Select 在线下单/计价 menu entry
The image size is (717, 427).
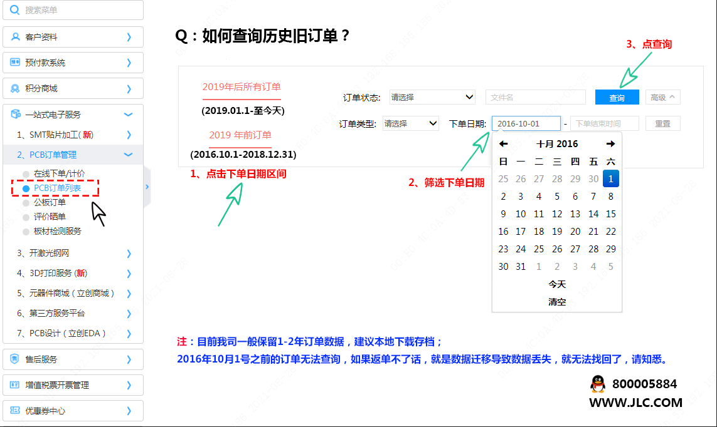[x=59, y=173]
